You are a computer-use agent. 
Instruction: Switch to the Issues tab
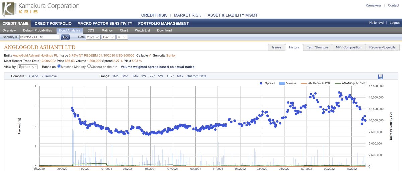[x=276, y=47]
